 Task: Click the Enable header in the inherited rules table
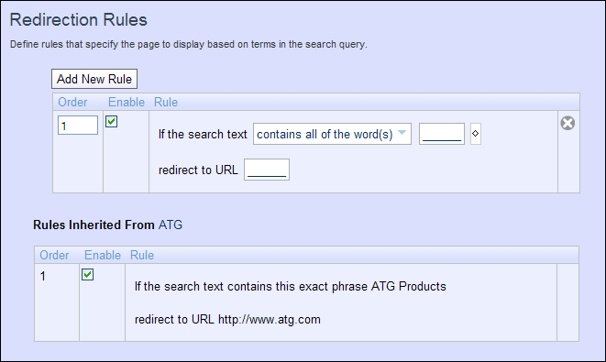click(x=103, y=255)
